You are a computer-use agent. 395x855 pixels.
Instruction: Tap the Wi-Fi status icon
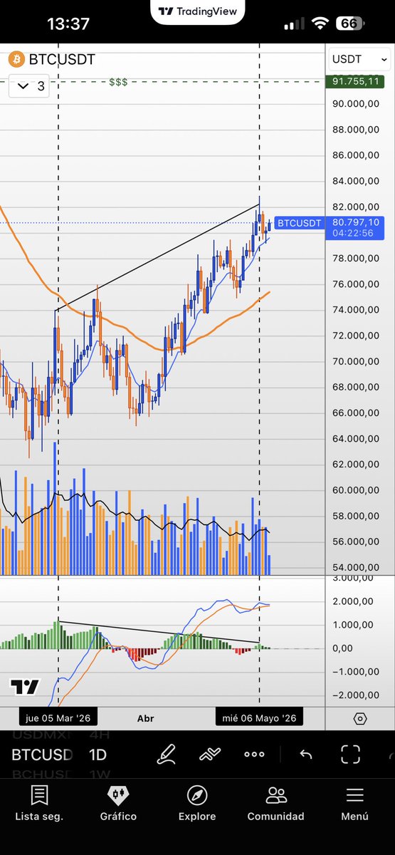pos(321,24)
